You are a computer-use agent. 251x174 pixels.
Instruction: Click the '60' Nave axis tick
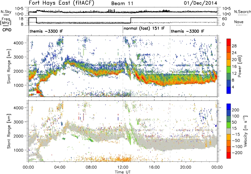coord(225,19)
